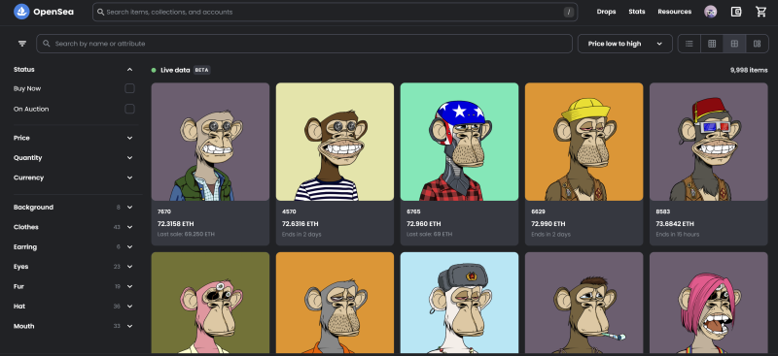The height and width of the screenshot is (356, 778).
Task: Open the ape wearing ushanka hat
Action: pos(459,303)
